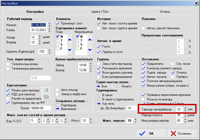
Task: Uncheck Авт. поиск гостя в архиве
Action: (99, 24)
